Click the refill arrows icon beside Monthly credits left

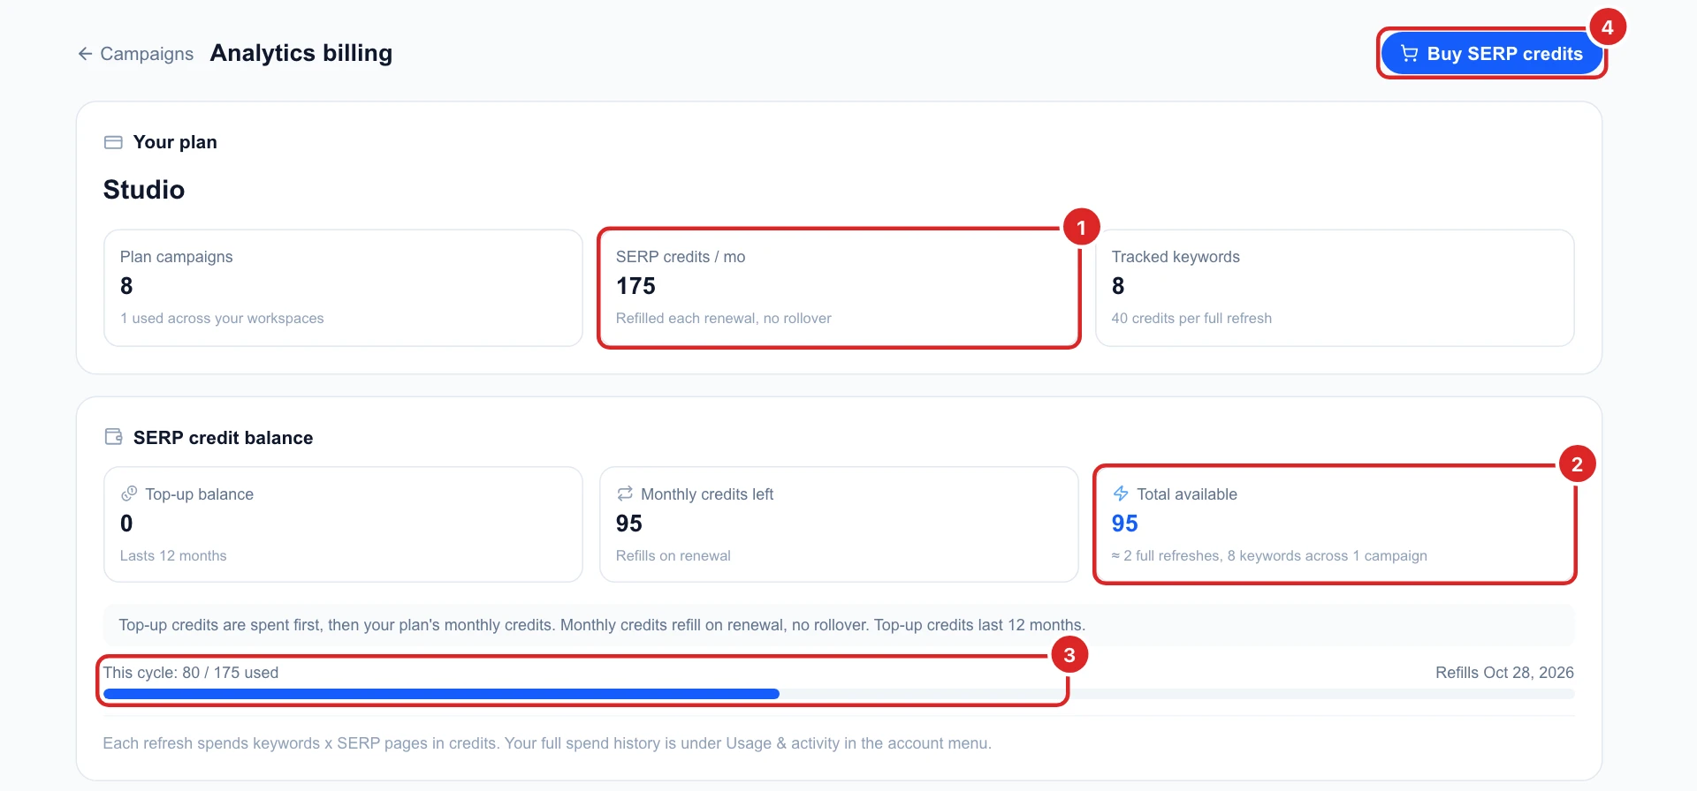tap(625, 493)
